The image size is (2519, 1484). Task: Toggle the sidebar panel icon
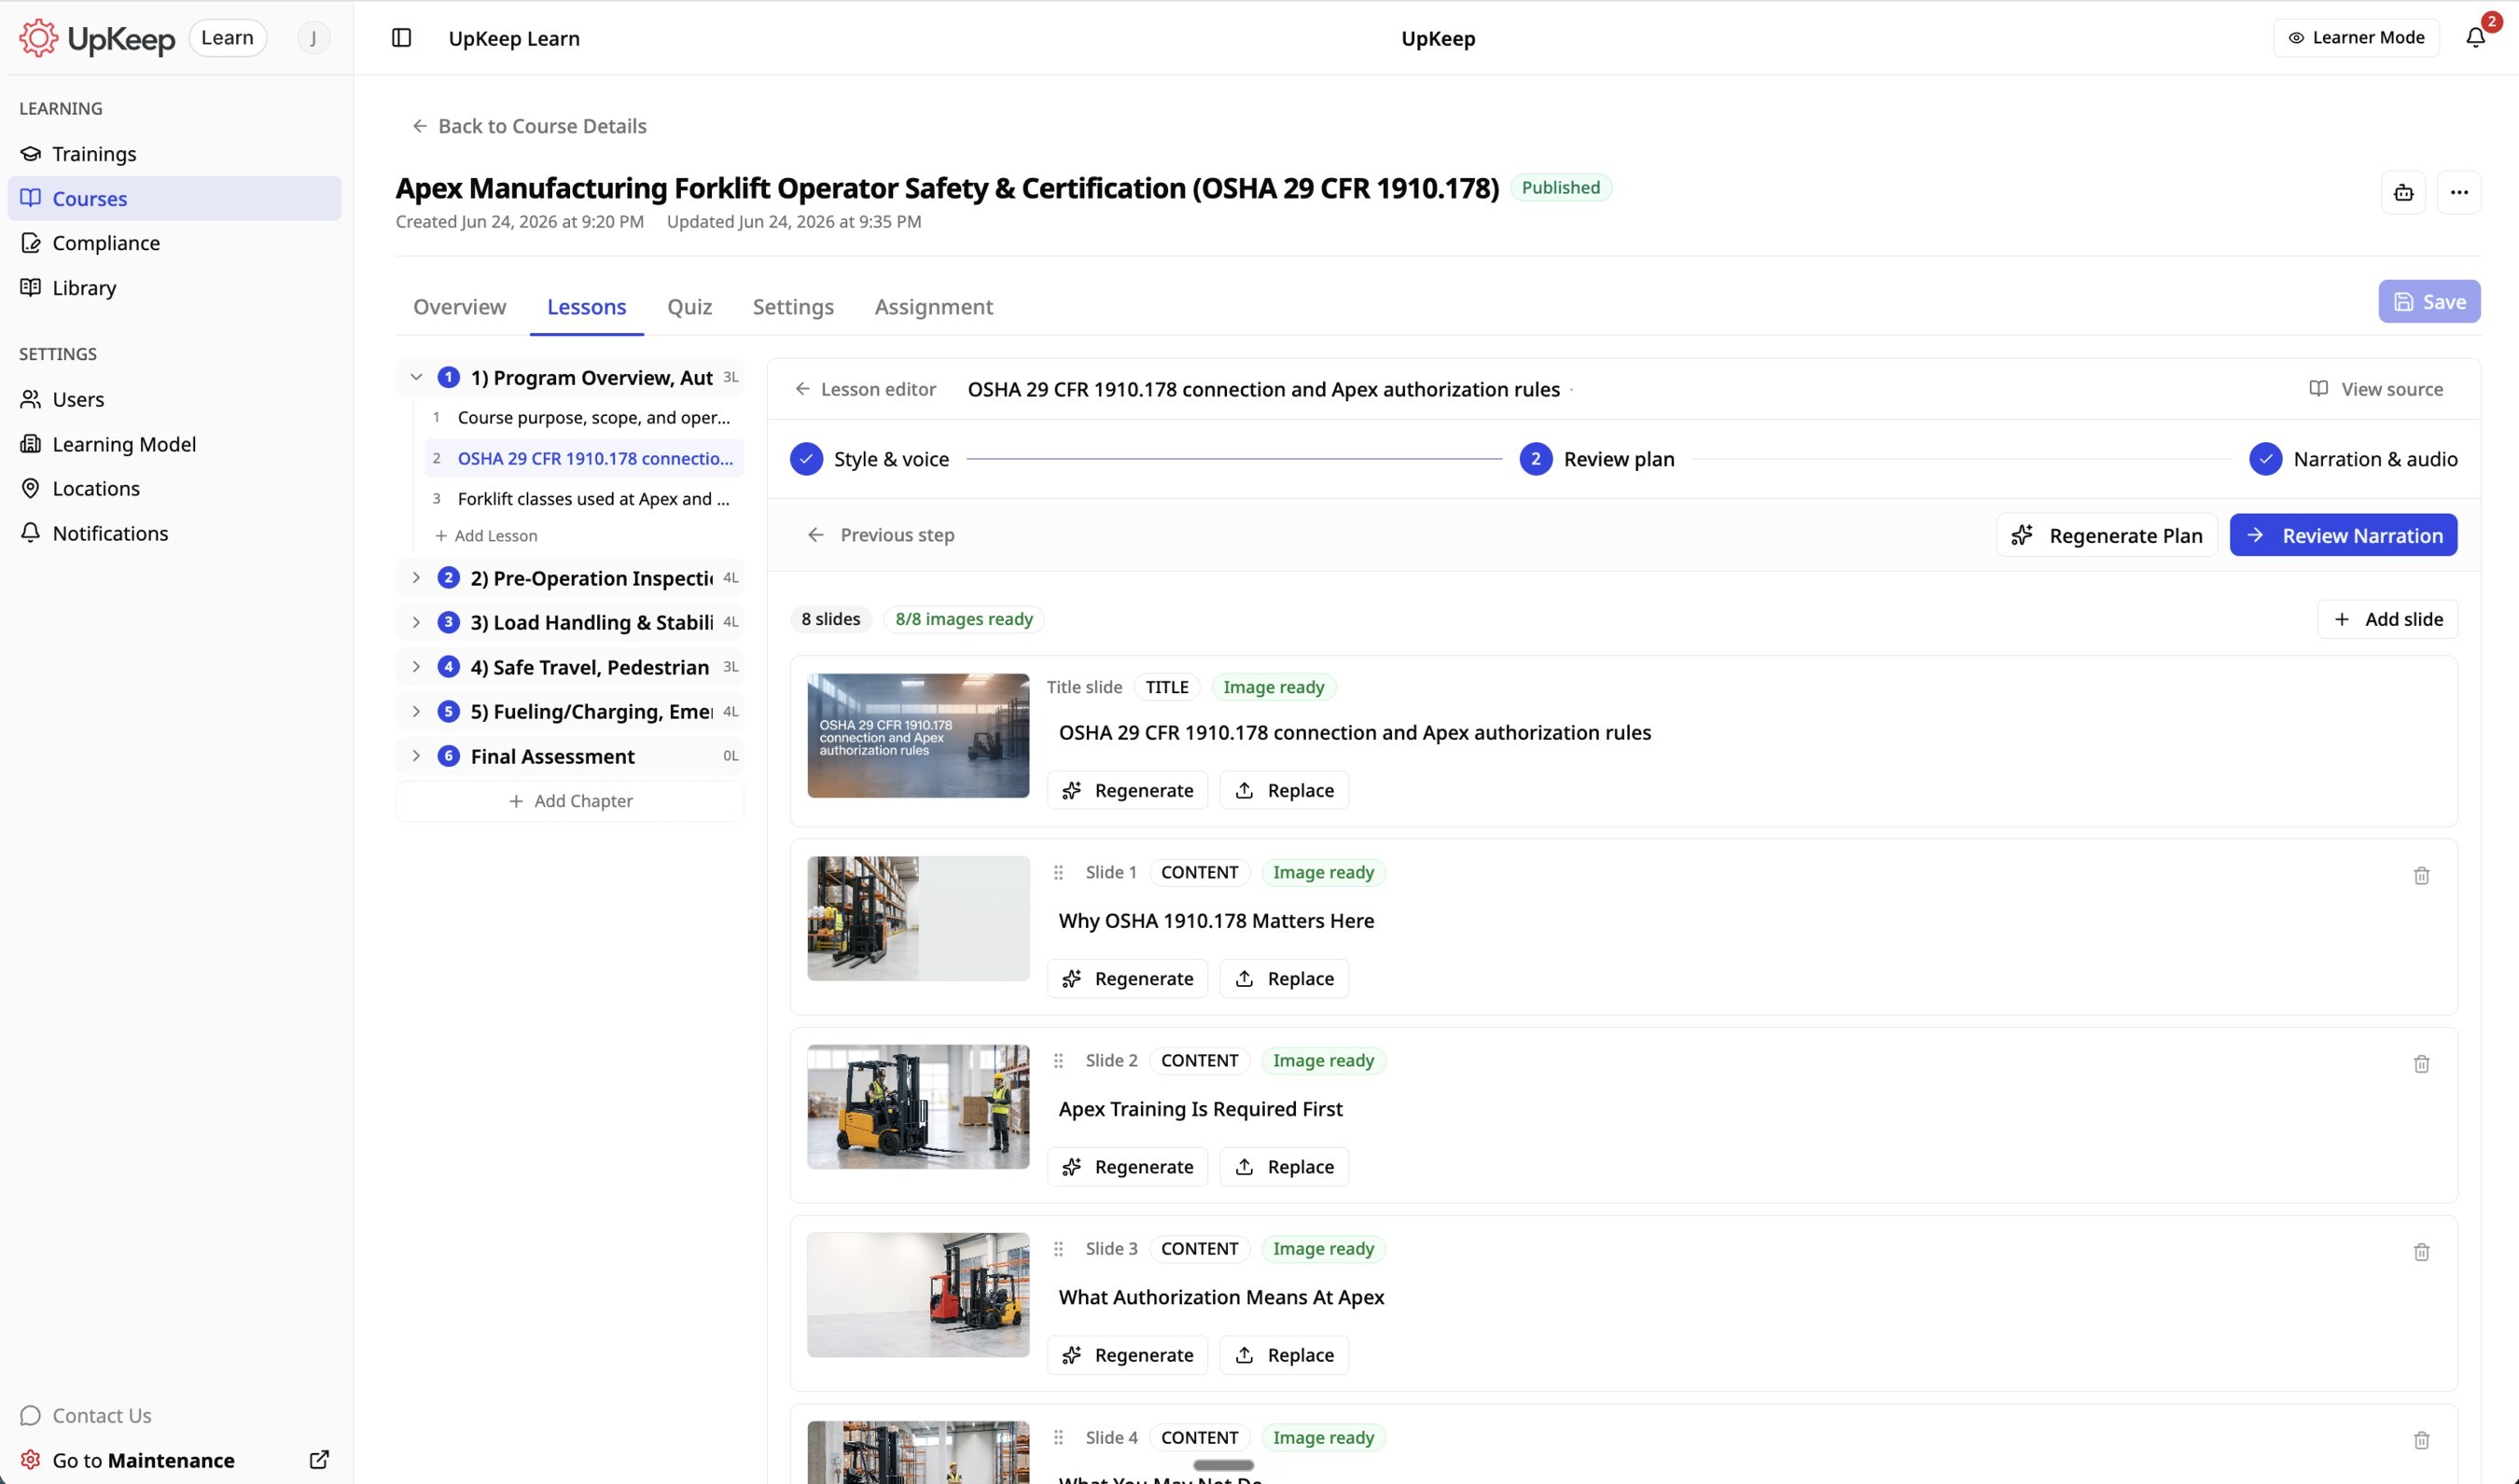click(401, 38)
